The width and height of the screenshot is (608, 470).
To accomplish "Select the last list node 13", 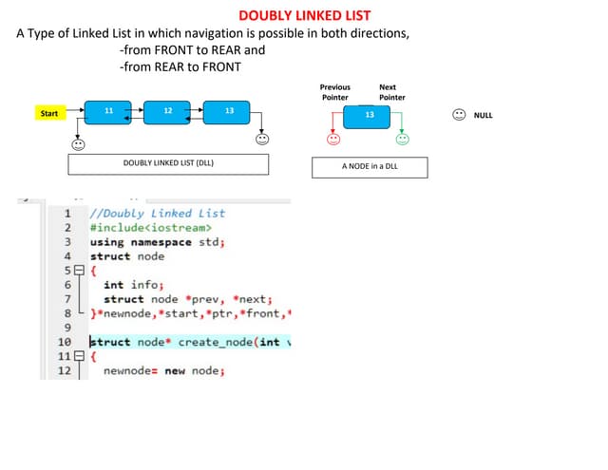I will pyautogui.click(x=228, y=112).
